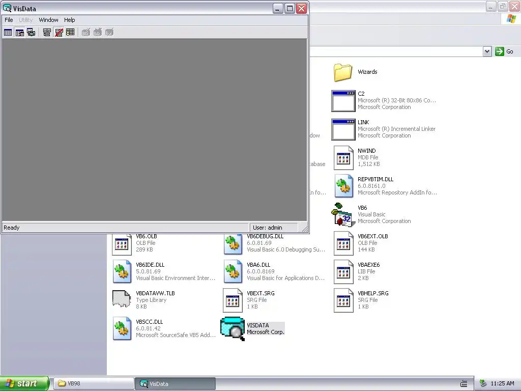
Task: Select the VBHELP.SRG file icon
Action: click(x=343, y=300)
